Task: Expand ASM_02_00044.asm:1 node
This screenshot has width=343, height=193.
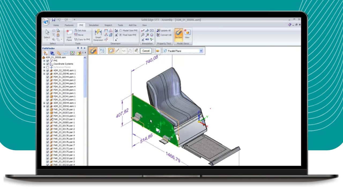Action: pos(44,103)
